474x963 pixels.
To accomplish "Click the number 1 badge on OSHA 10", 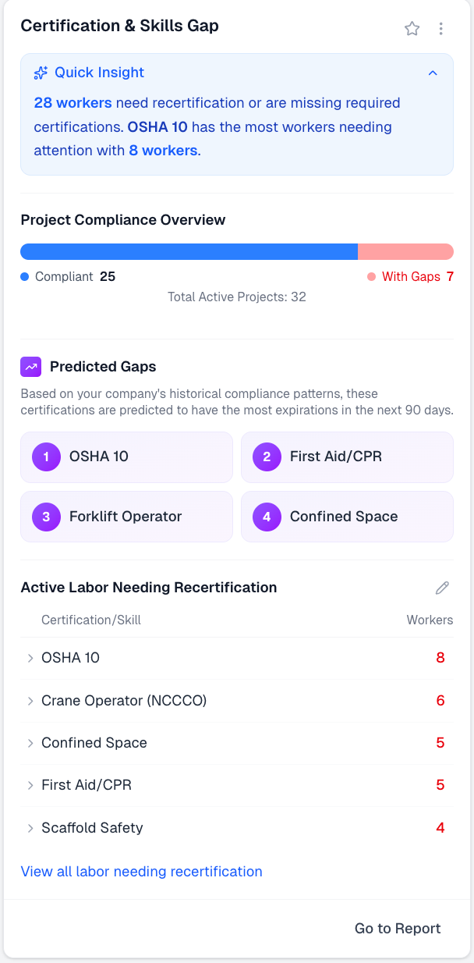I will (46, 457).
